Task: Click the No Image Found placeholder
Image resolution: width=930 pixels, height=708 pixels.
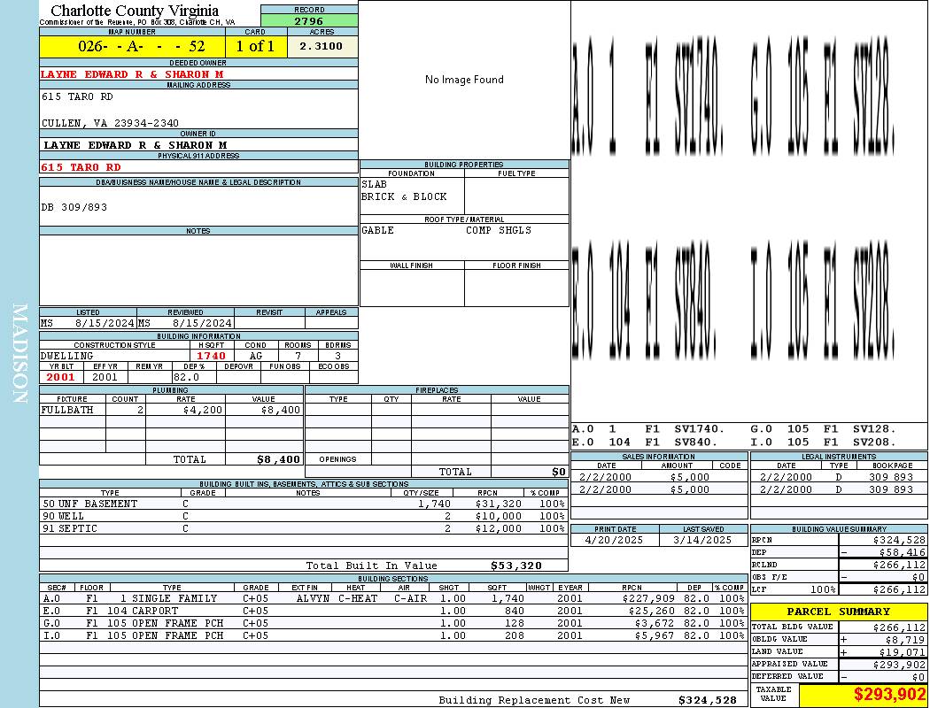Action: (x=464, y=80)
